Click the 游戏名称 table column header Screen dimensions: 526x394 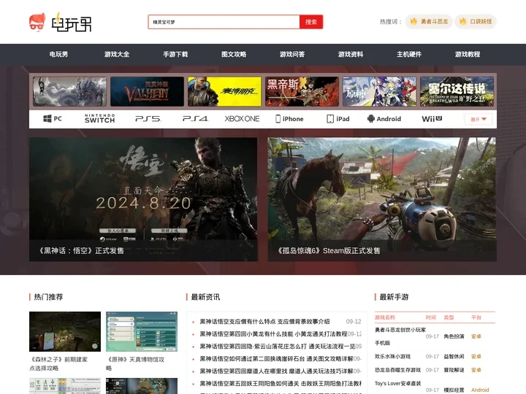[x=385, y=317]
